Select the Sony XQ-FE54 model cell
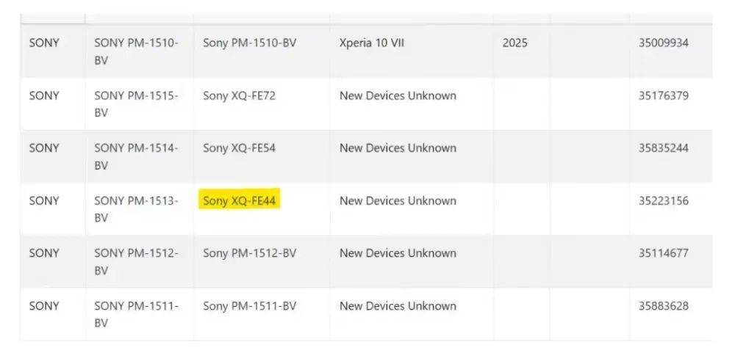 [239, 148]
